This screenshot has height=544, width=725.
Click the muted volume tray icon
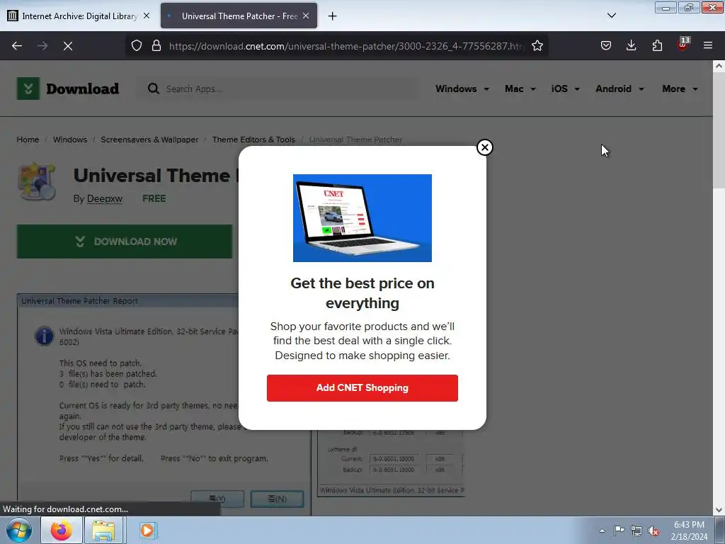click(x=653, y=531)
